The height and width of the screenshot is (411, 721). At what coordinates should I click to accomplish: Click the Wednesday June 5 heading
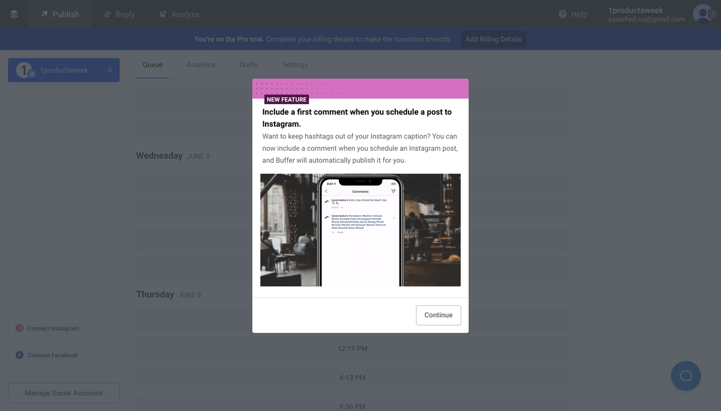coord(173,156)
